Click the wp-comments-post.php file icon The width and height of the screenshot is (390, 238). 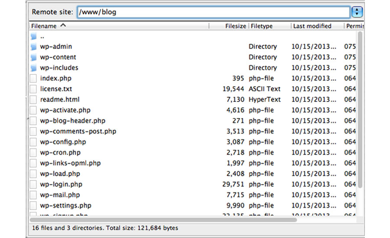point(33,132)
